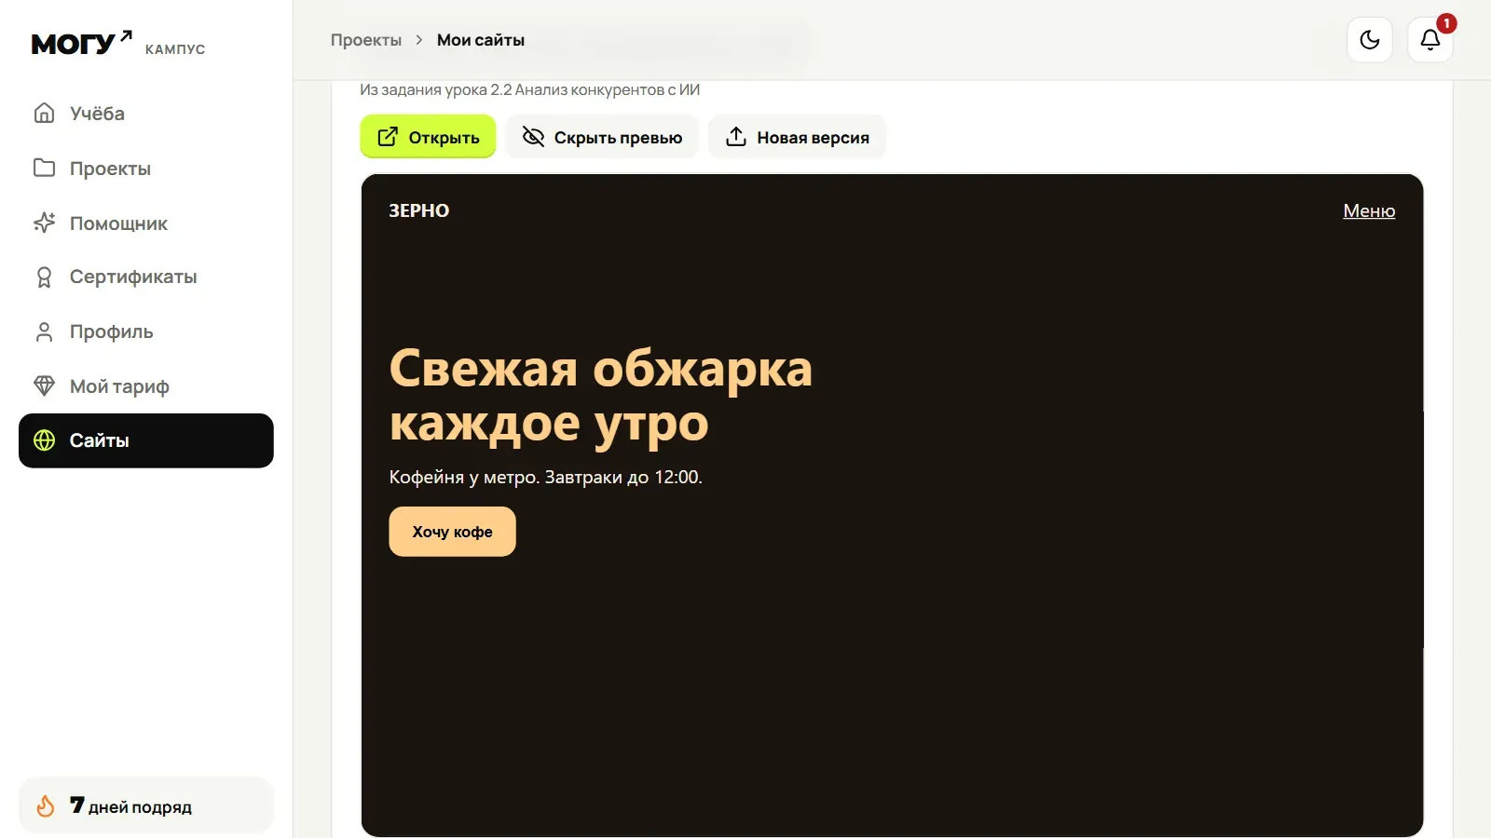Image resolution: width=1491 pixels, height=838 pixels.
Task: Click the task description about урока 2.2
Action: click(x=529, y=89)
